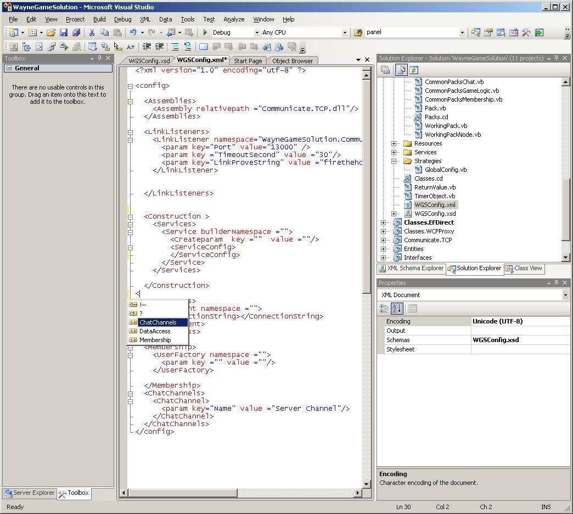Choose Membership from the IntelliSense list
This screenshot has width=573, height=514.
click(x=155, y=340)
